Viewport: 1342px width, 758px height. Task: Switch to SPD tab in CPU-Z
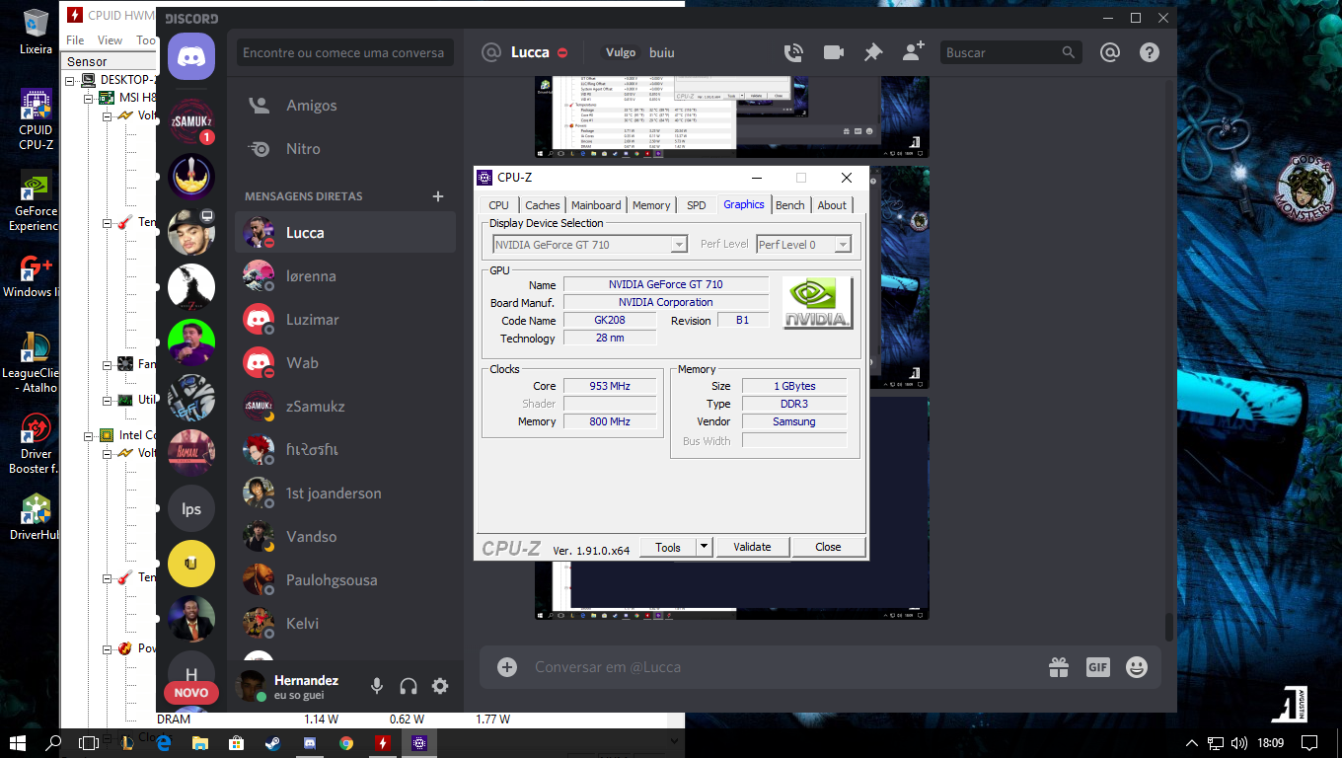[697, 205]
